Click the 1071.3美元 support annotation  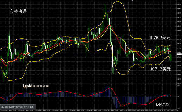(160, 69)
